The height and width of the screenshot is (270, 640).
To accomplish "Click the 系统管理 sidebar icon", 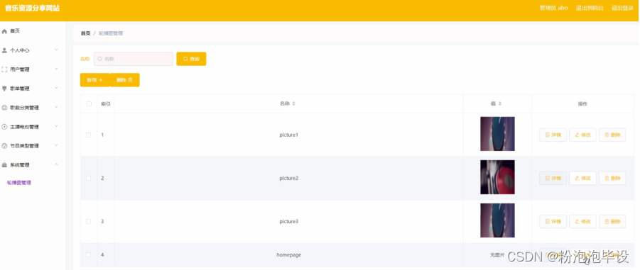I will pos(4,165).
